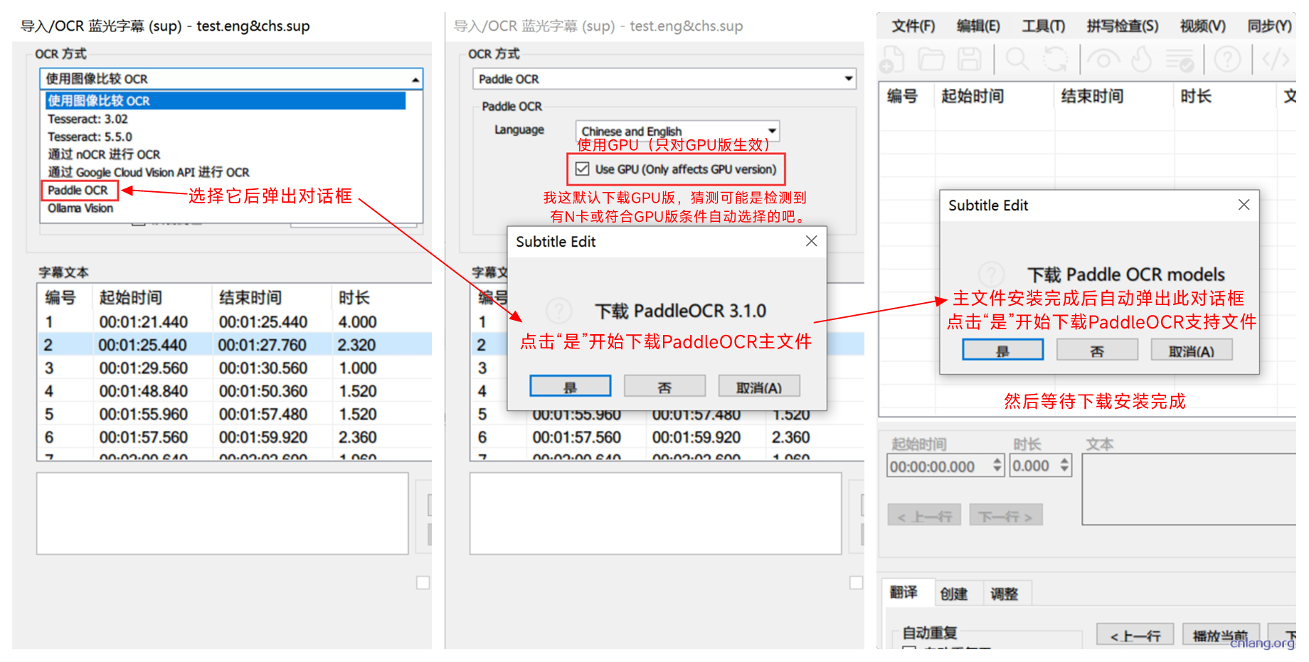
Task: Click the Open file folder toolbar icon
Action: tap(931, 59)
